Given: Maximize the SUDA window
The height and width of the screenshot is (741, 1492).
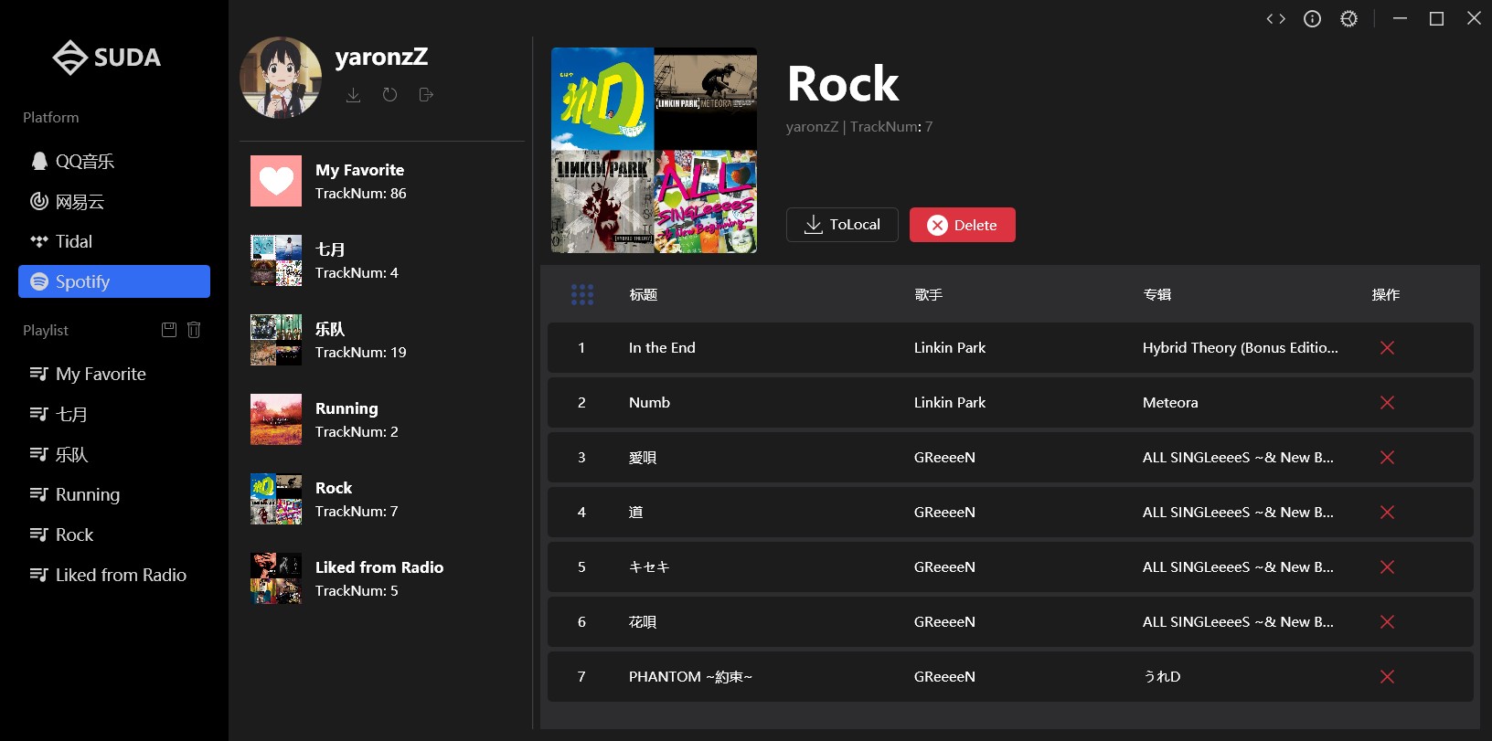Looking at the screenshot, I should 1436,18.
